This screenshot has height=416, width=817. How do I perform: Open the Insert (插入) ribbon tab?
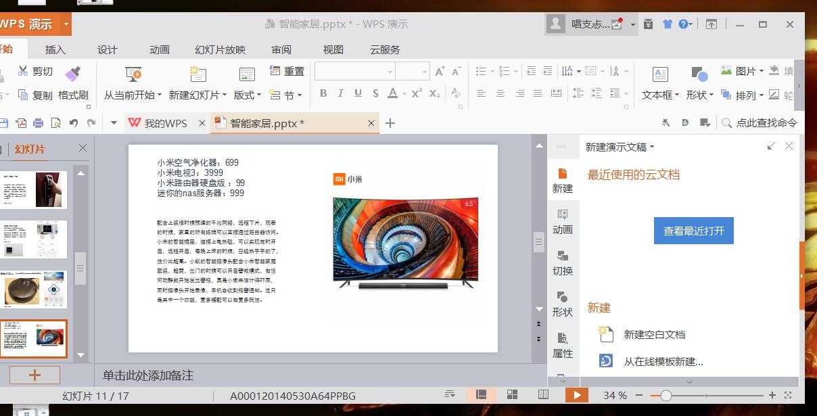click(55, 49)
